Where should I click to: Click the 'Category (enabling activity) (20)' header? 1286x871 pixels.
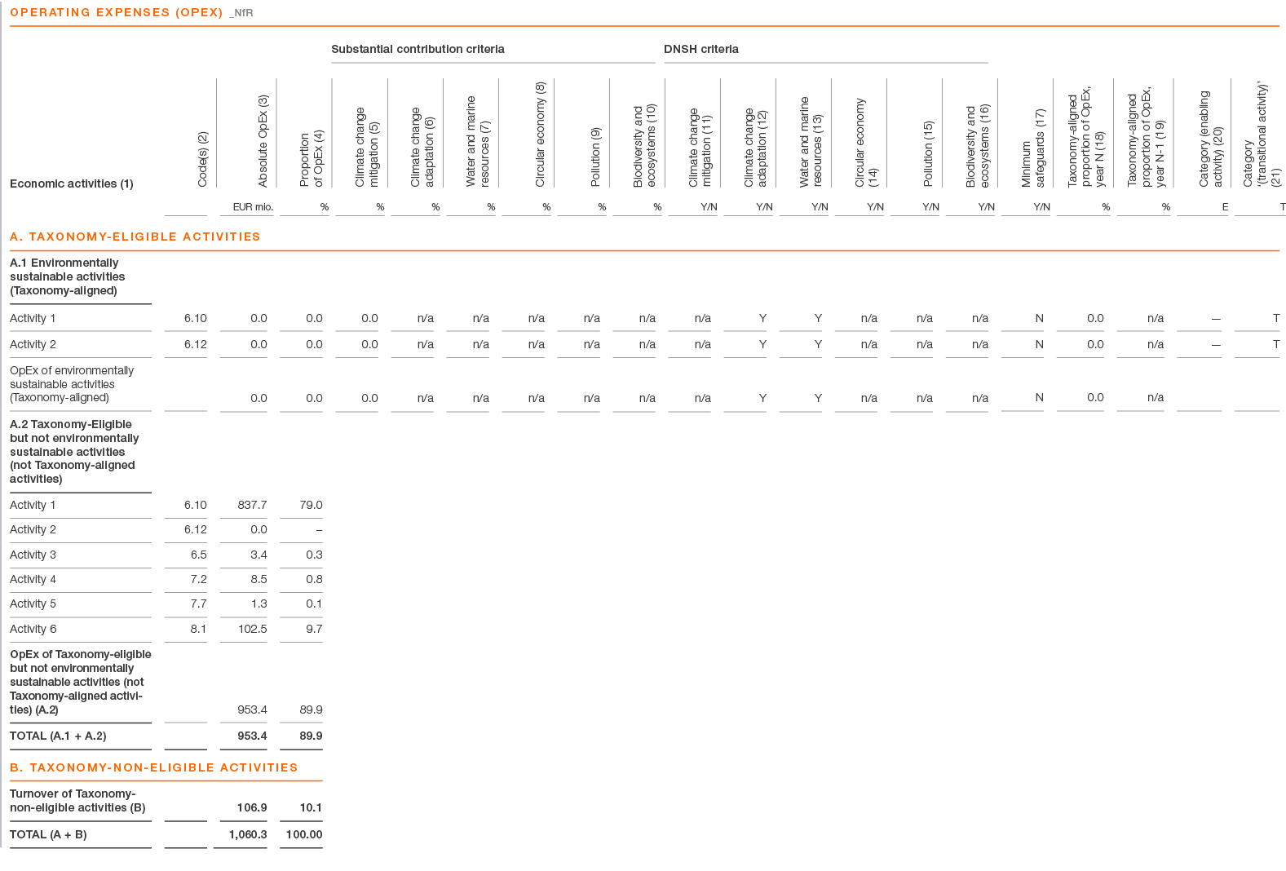[1211, 139]
